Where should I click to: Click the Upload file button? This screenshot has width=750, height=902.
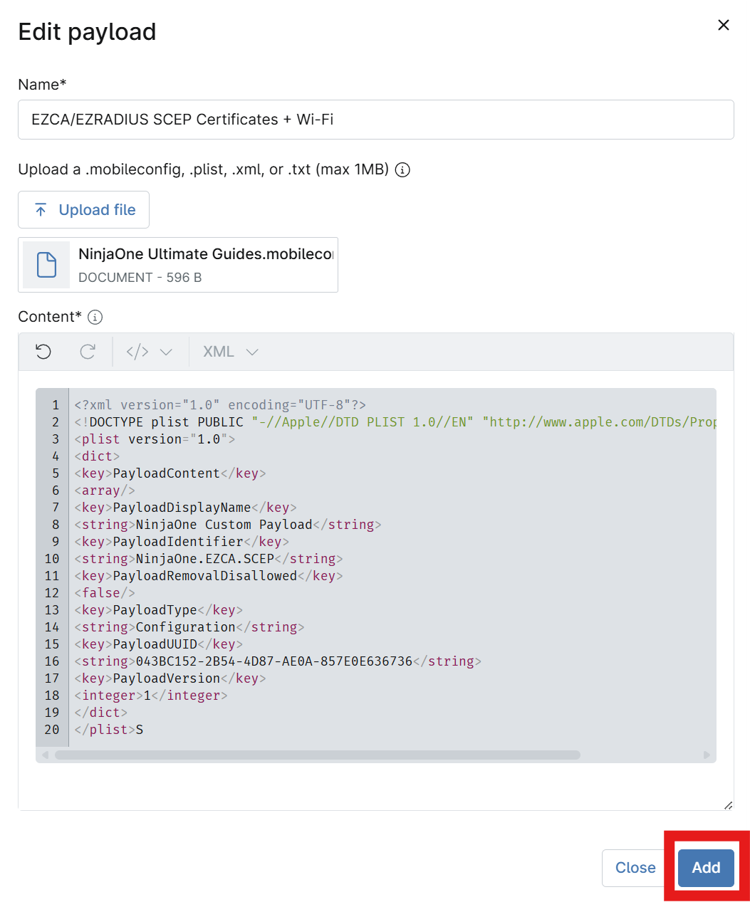click(x=83, y=210)
